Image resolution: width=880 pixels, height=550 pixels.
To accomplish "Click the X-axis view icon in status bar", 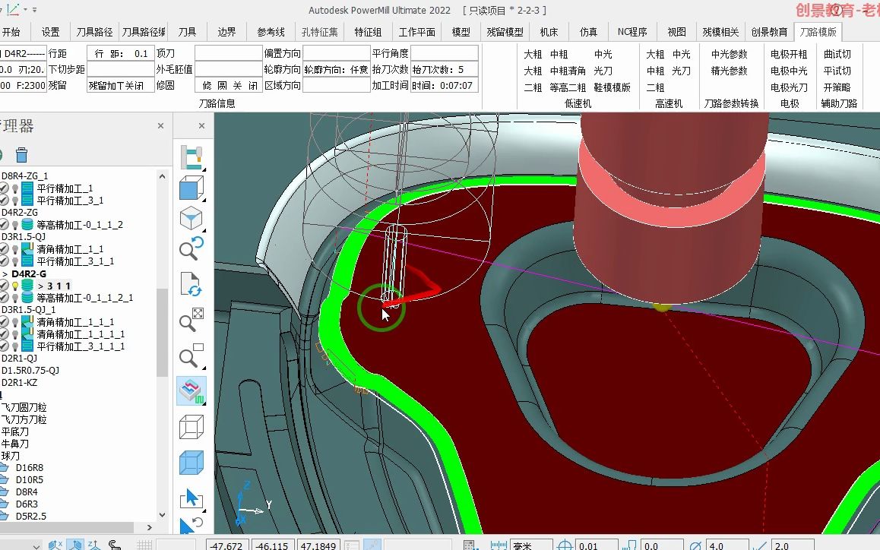I will coord(55,545).
